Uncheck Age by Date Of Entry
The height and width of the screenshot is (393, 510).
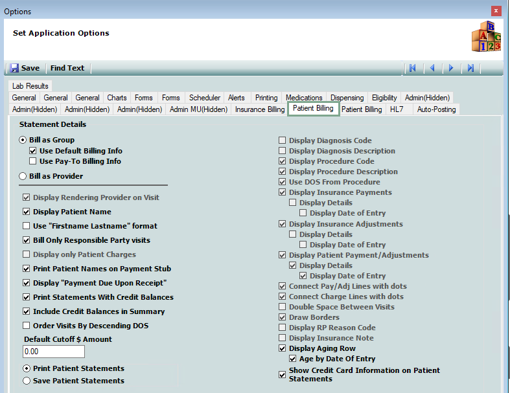pyautogui.click(x=293, y=359)
